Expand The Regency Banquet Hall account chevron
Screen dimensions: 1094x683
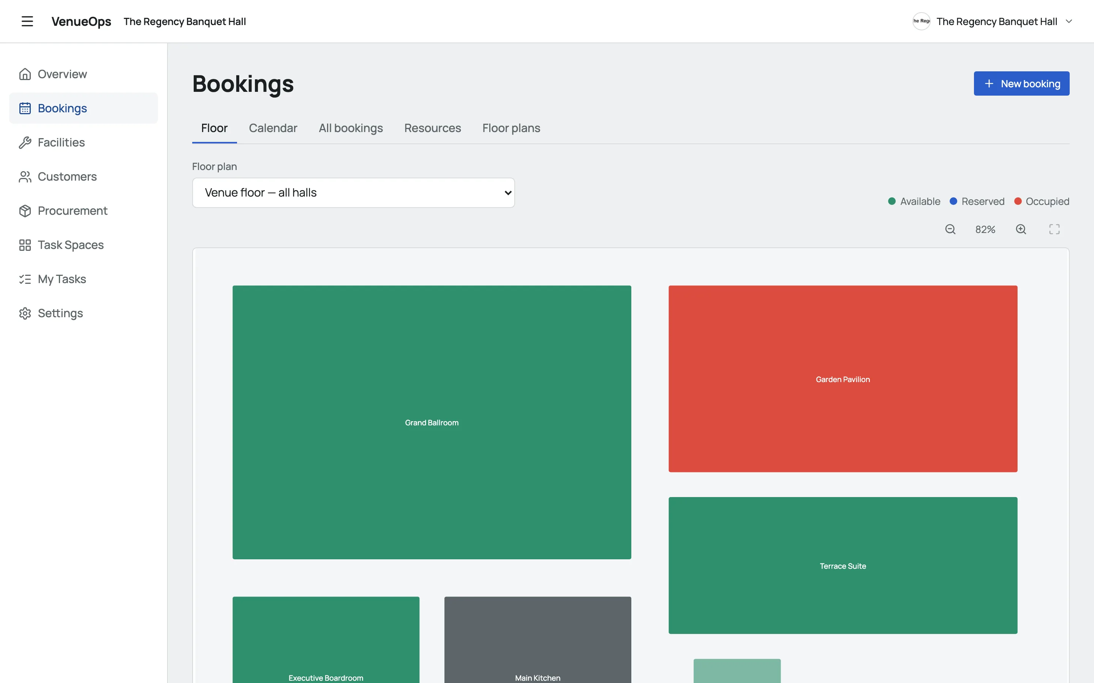1069,21
